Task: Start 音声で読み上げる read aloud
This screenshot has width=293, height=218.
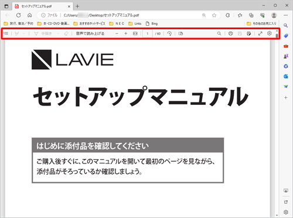Action: (90, 33)
